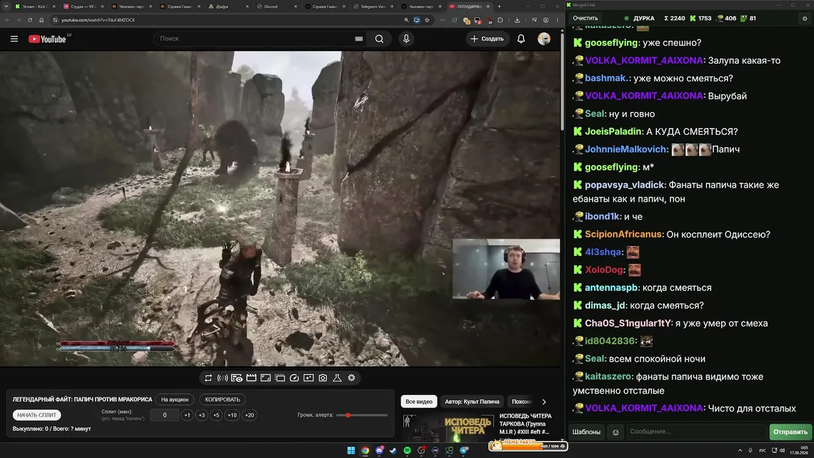Open the emoji picker in chat input
Viewport: 814px width, 458px height.
pos(615,432)
